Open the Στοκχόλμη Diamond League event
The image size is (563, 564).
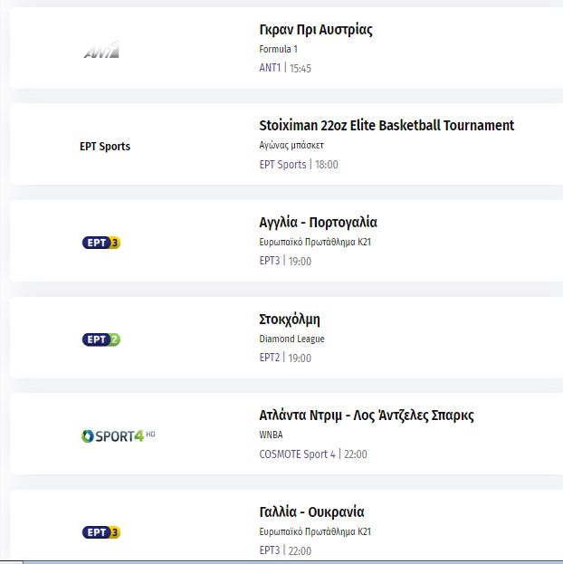tap(290, 320)
